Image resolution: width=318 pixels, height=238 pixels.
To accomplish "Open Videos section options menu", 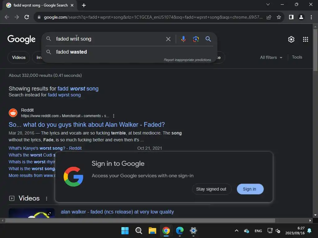I will 47,199.
